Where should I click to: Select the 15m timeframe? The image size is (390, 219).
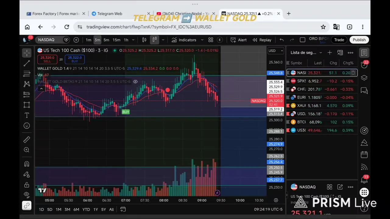point(116,40)
